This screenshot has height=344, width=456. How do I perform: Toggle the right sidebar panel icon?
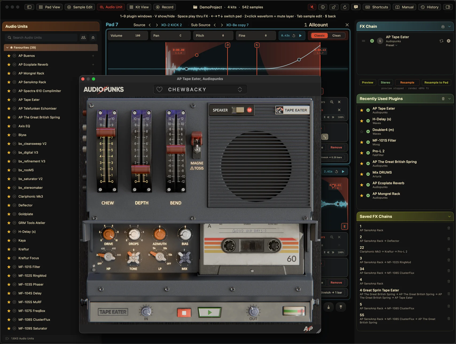(448, 7)
